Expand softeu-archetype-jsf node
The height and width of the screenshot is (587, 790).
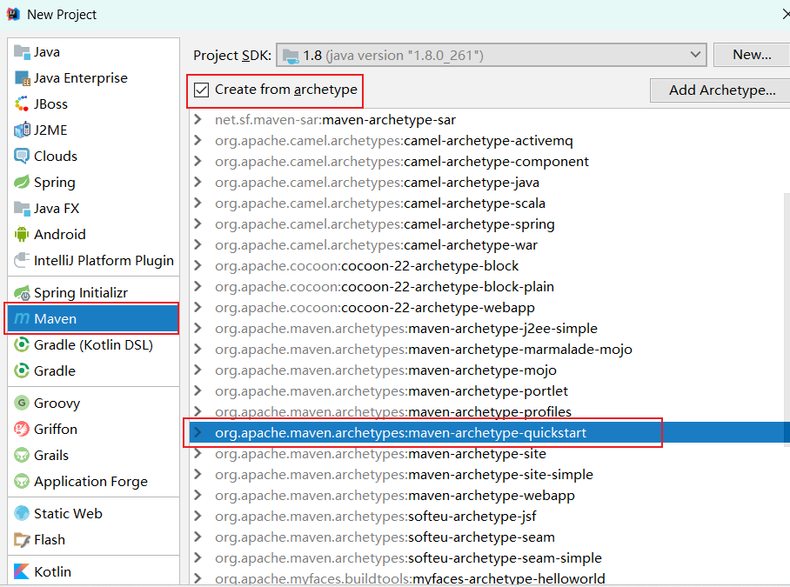coord(198,516)
